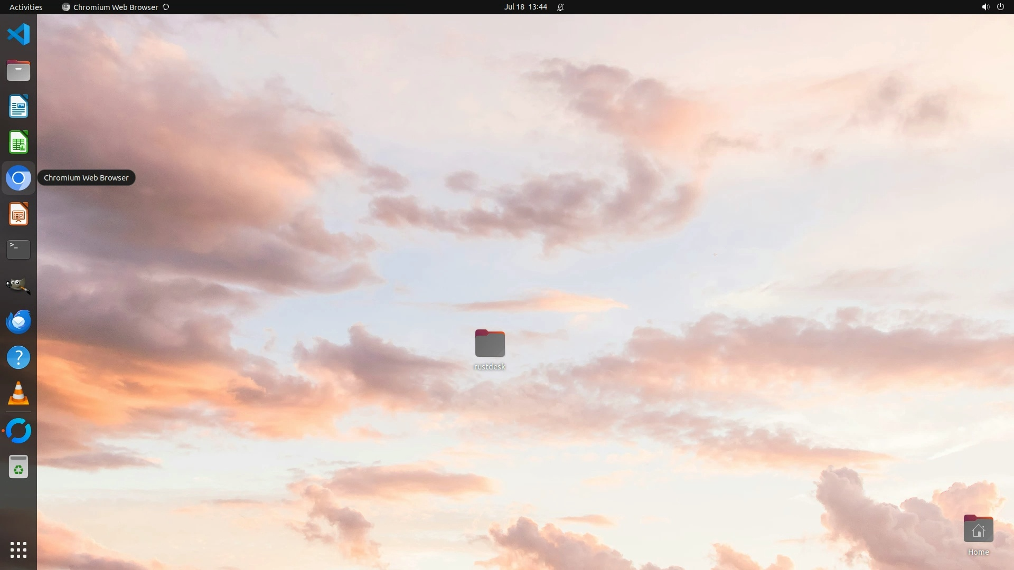This screenshot has width=1014, height=570.
Task: Click the volume speaker icon in top bar
Action: (x=985, y=7)
